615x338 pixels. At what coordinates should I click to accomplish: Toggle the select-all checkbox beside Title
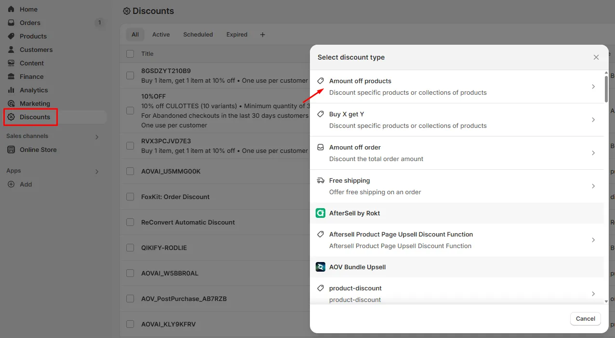pos(130,54)
